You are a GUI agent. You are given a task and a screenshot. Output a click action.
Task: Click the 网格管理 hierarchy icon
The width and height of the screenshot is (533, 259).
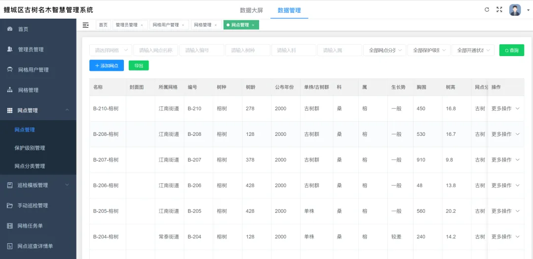tap(10, 90)
